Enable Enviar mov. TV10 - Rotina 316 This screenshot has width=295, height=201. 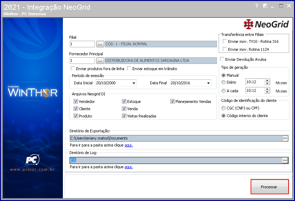click(225, 41)
